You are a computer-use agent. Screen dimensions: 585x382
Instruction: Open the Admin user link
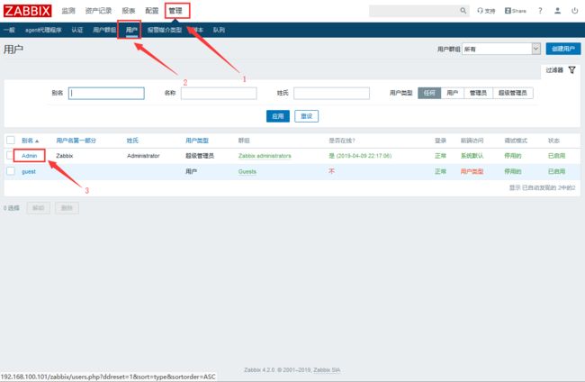29,156
